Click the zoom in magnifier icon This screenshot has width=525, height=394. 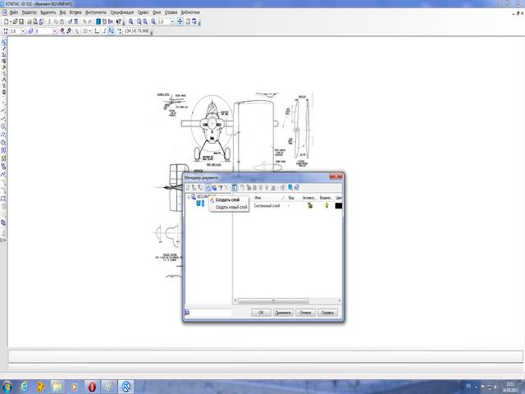[131, 22]
